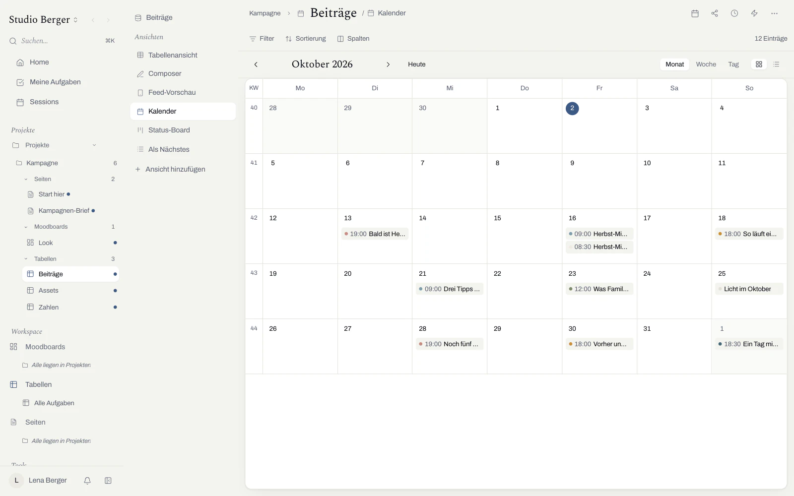Switch to grid layout toggle
The height and width of the screenshot is (496, 794).
[759, 64]
